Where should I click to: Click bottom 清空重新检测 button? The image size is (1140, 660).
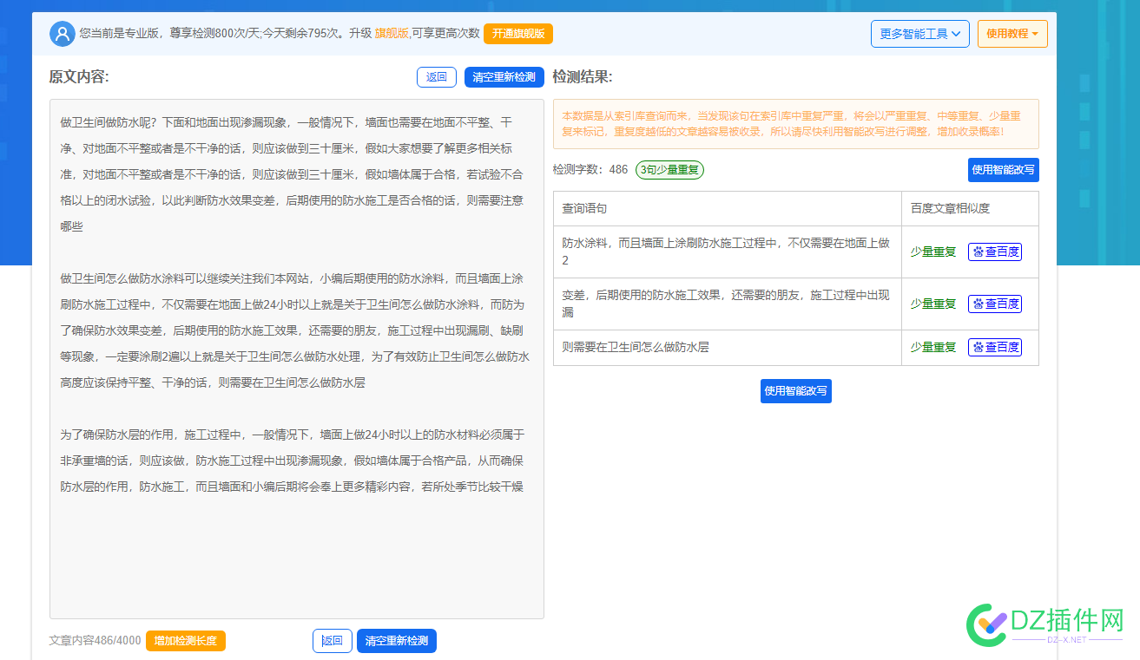(397, 641)
